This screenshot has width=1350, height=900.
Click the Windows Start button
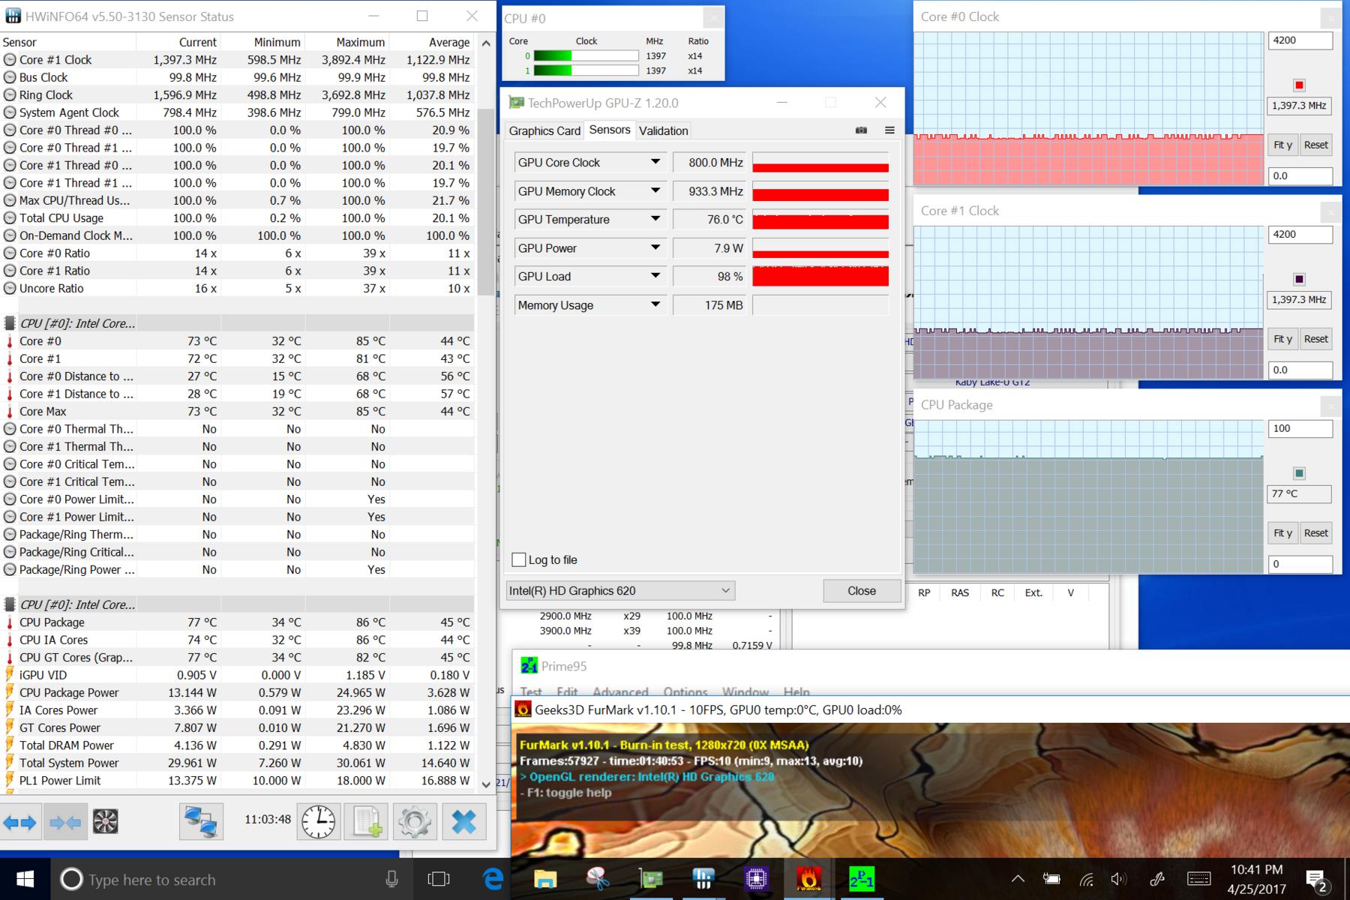click(25, 879)
